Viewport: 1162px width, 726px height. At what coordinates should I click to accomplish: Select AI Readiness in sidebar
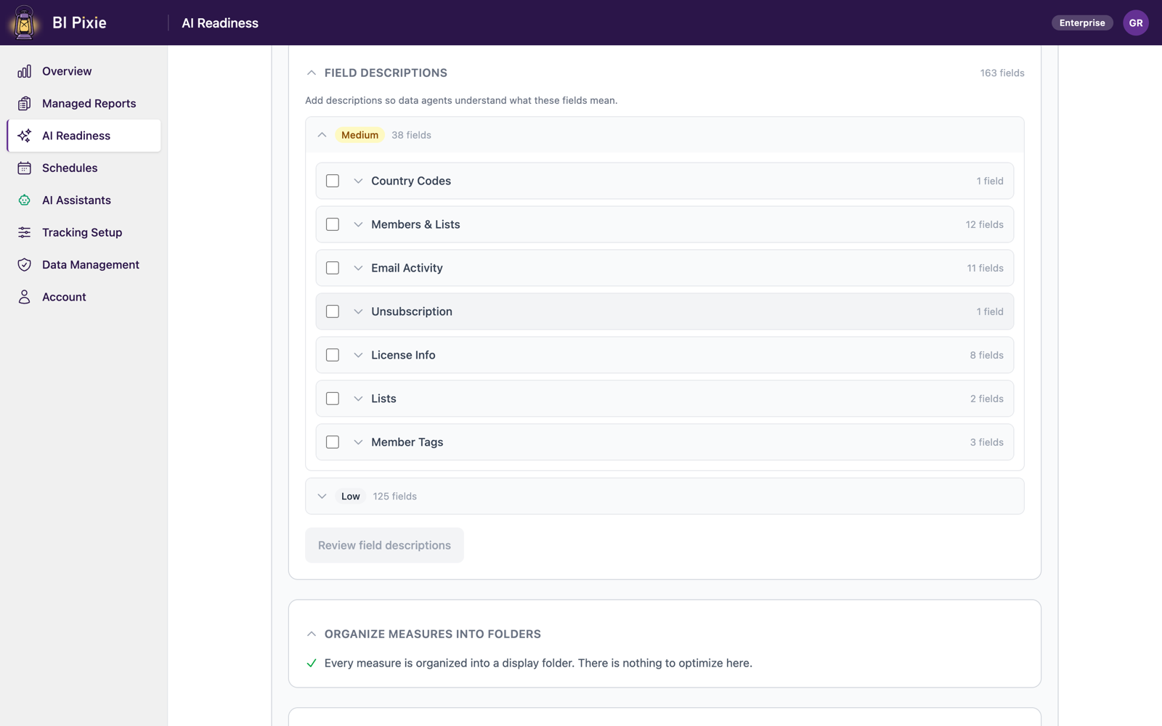pyautogui.click(x=84, y=136)
